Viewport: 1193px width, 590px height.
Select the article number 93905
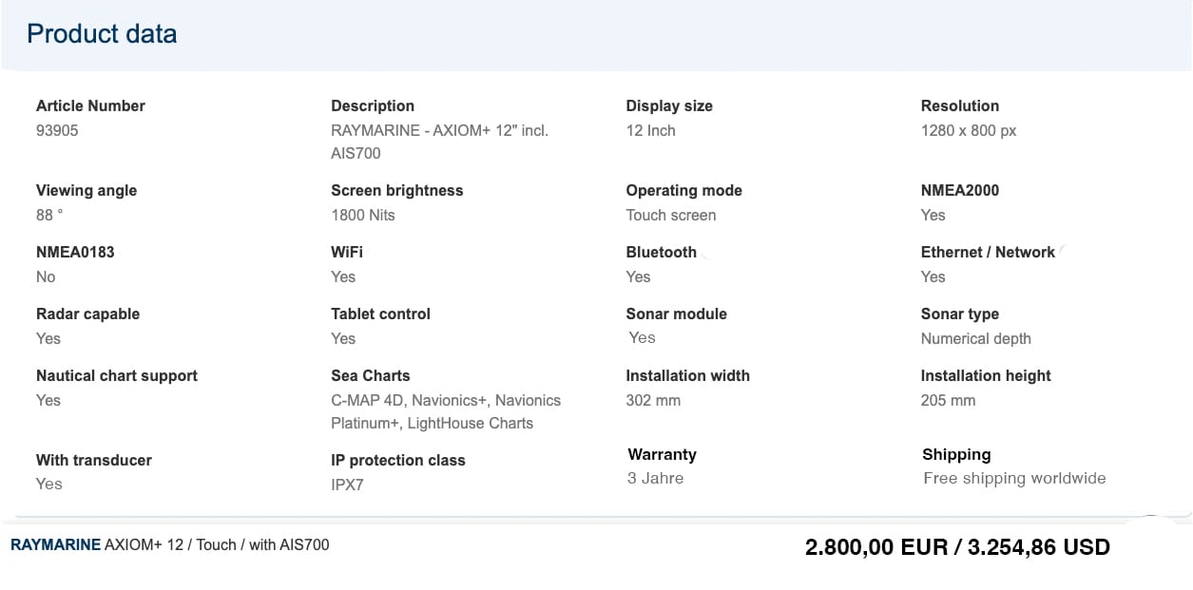click(x=57, y=130)
